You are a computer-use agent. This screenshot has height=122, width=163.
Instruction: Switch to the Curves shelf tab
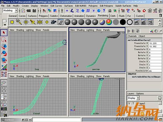pos(22,16)
